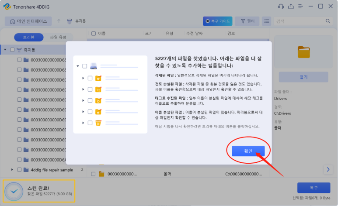Click the 열기 open button
The image size is (338, 206).
click(x=303, y=77)
